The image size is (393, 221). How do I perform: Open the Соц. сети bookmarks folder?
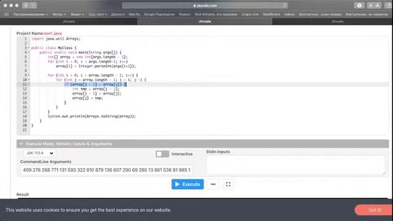(98, 14)
